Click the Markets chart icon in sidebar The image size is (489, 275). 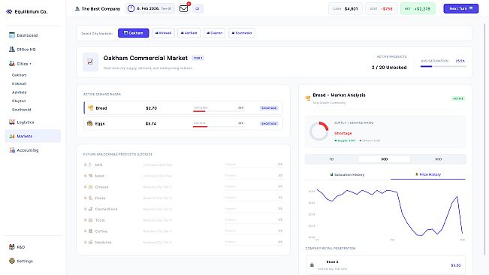pos(12,136)
